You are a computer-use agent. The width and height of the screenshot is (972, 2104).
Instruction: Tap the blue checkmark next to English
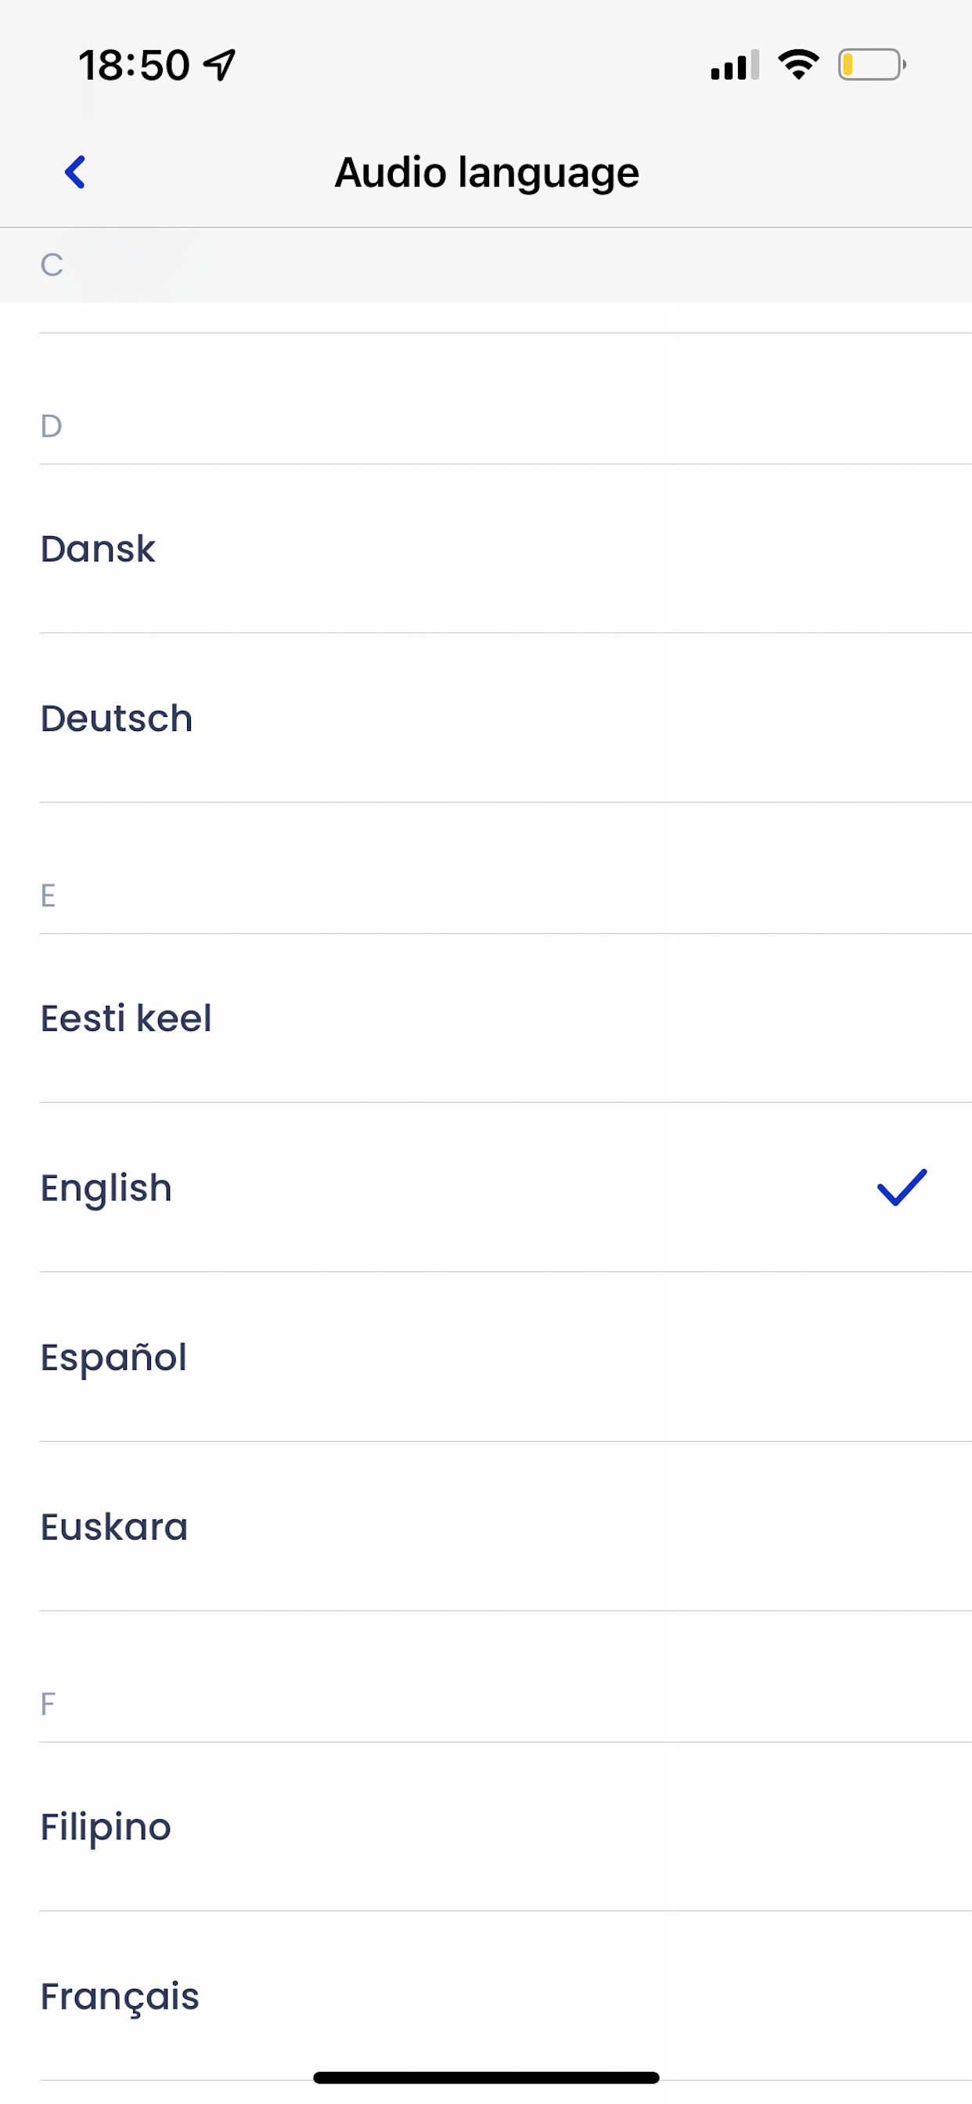[x=901, y=1187]
